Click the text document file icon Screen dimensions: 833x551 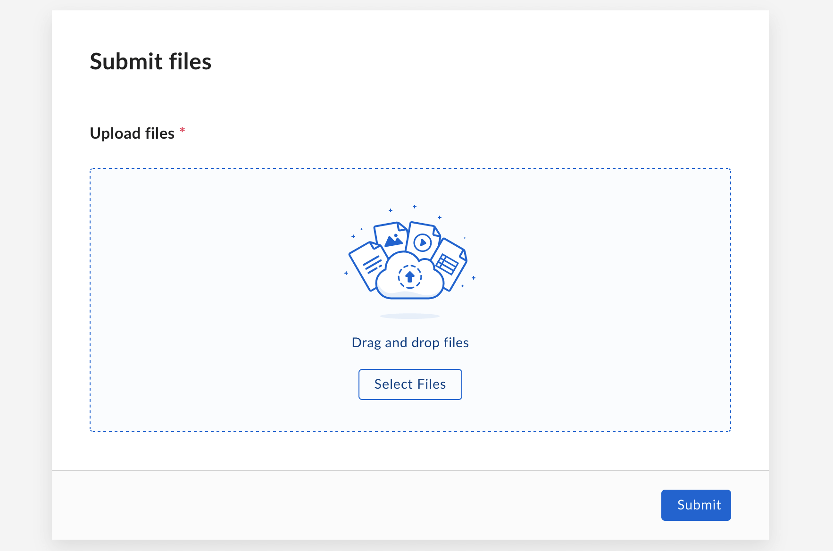[367, 265]
